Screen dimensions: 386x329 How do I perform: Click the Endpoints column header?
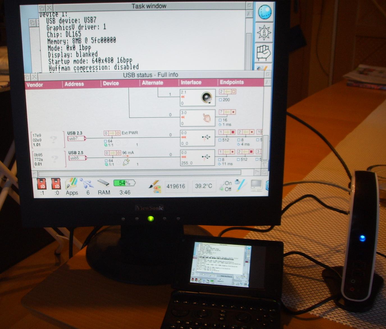click(x=232, y=82)
